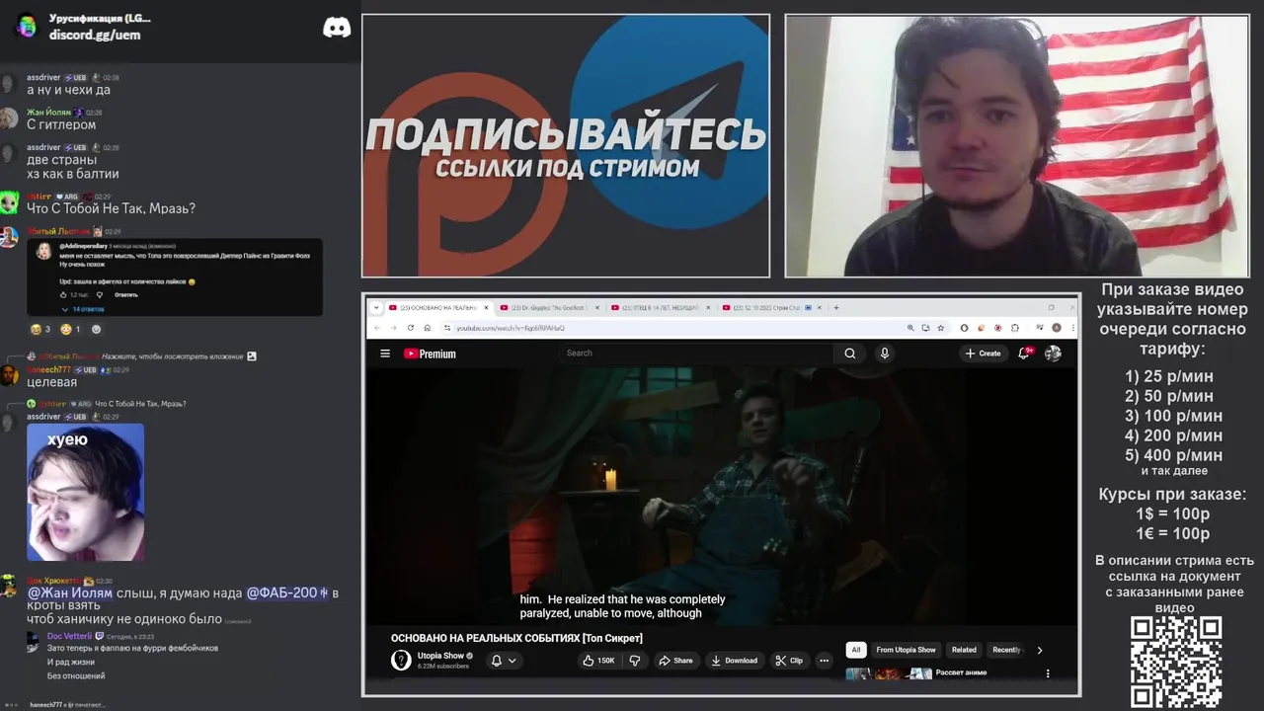Screen dimensions: 1264x711
Task: Click Ответить in the embedded comment
Action: (x=126, y=295)
